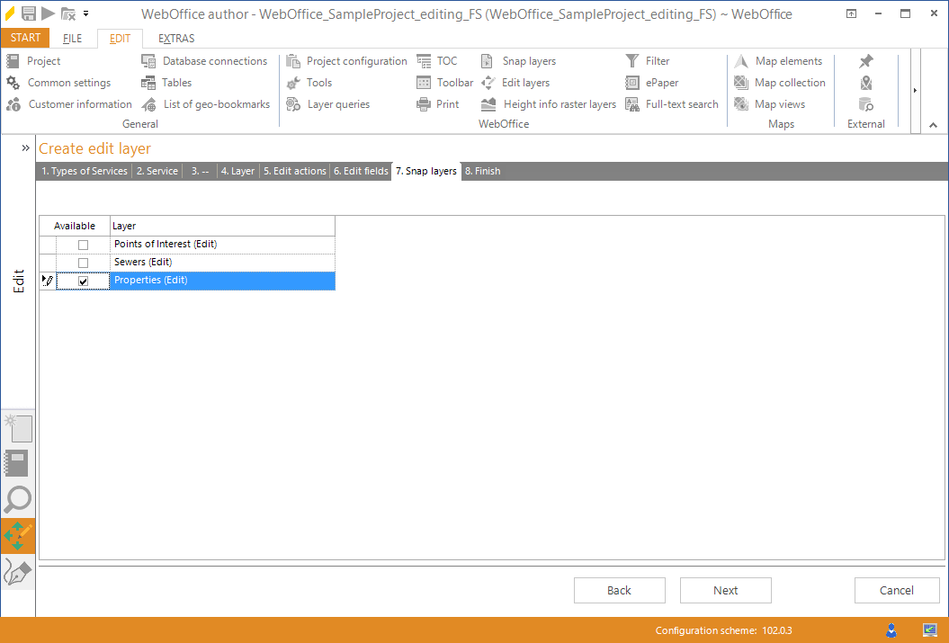Open the Database connections editor

coord(215,60)
